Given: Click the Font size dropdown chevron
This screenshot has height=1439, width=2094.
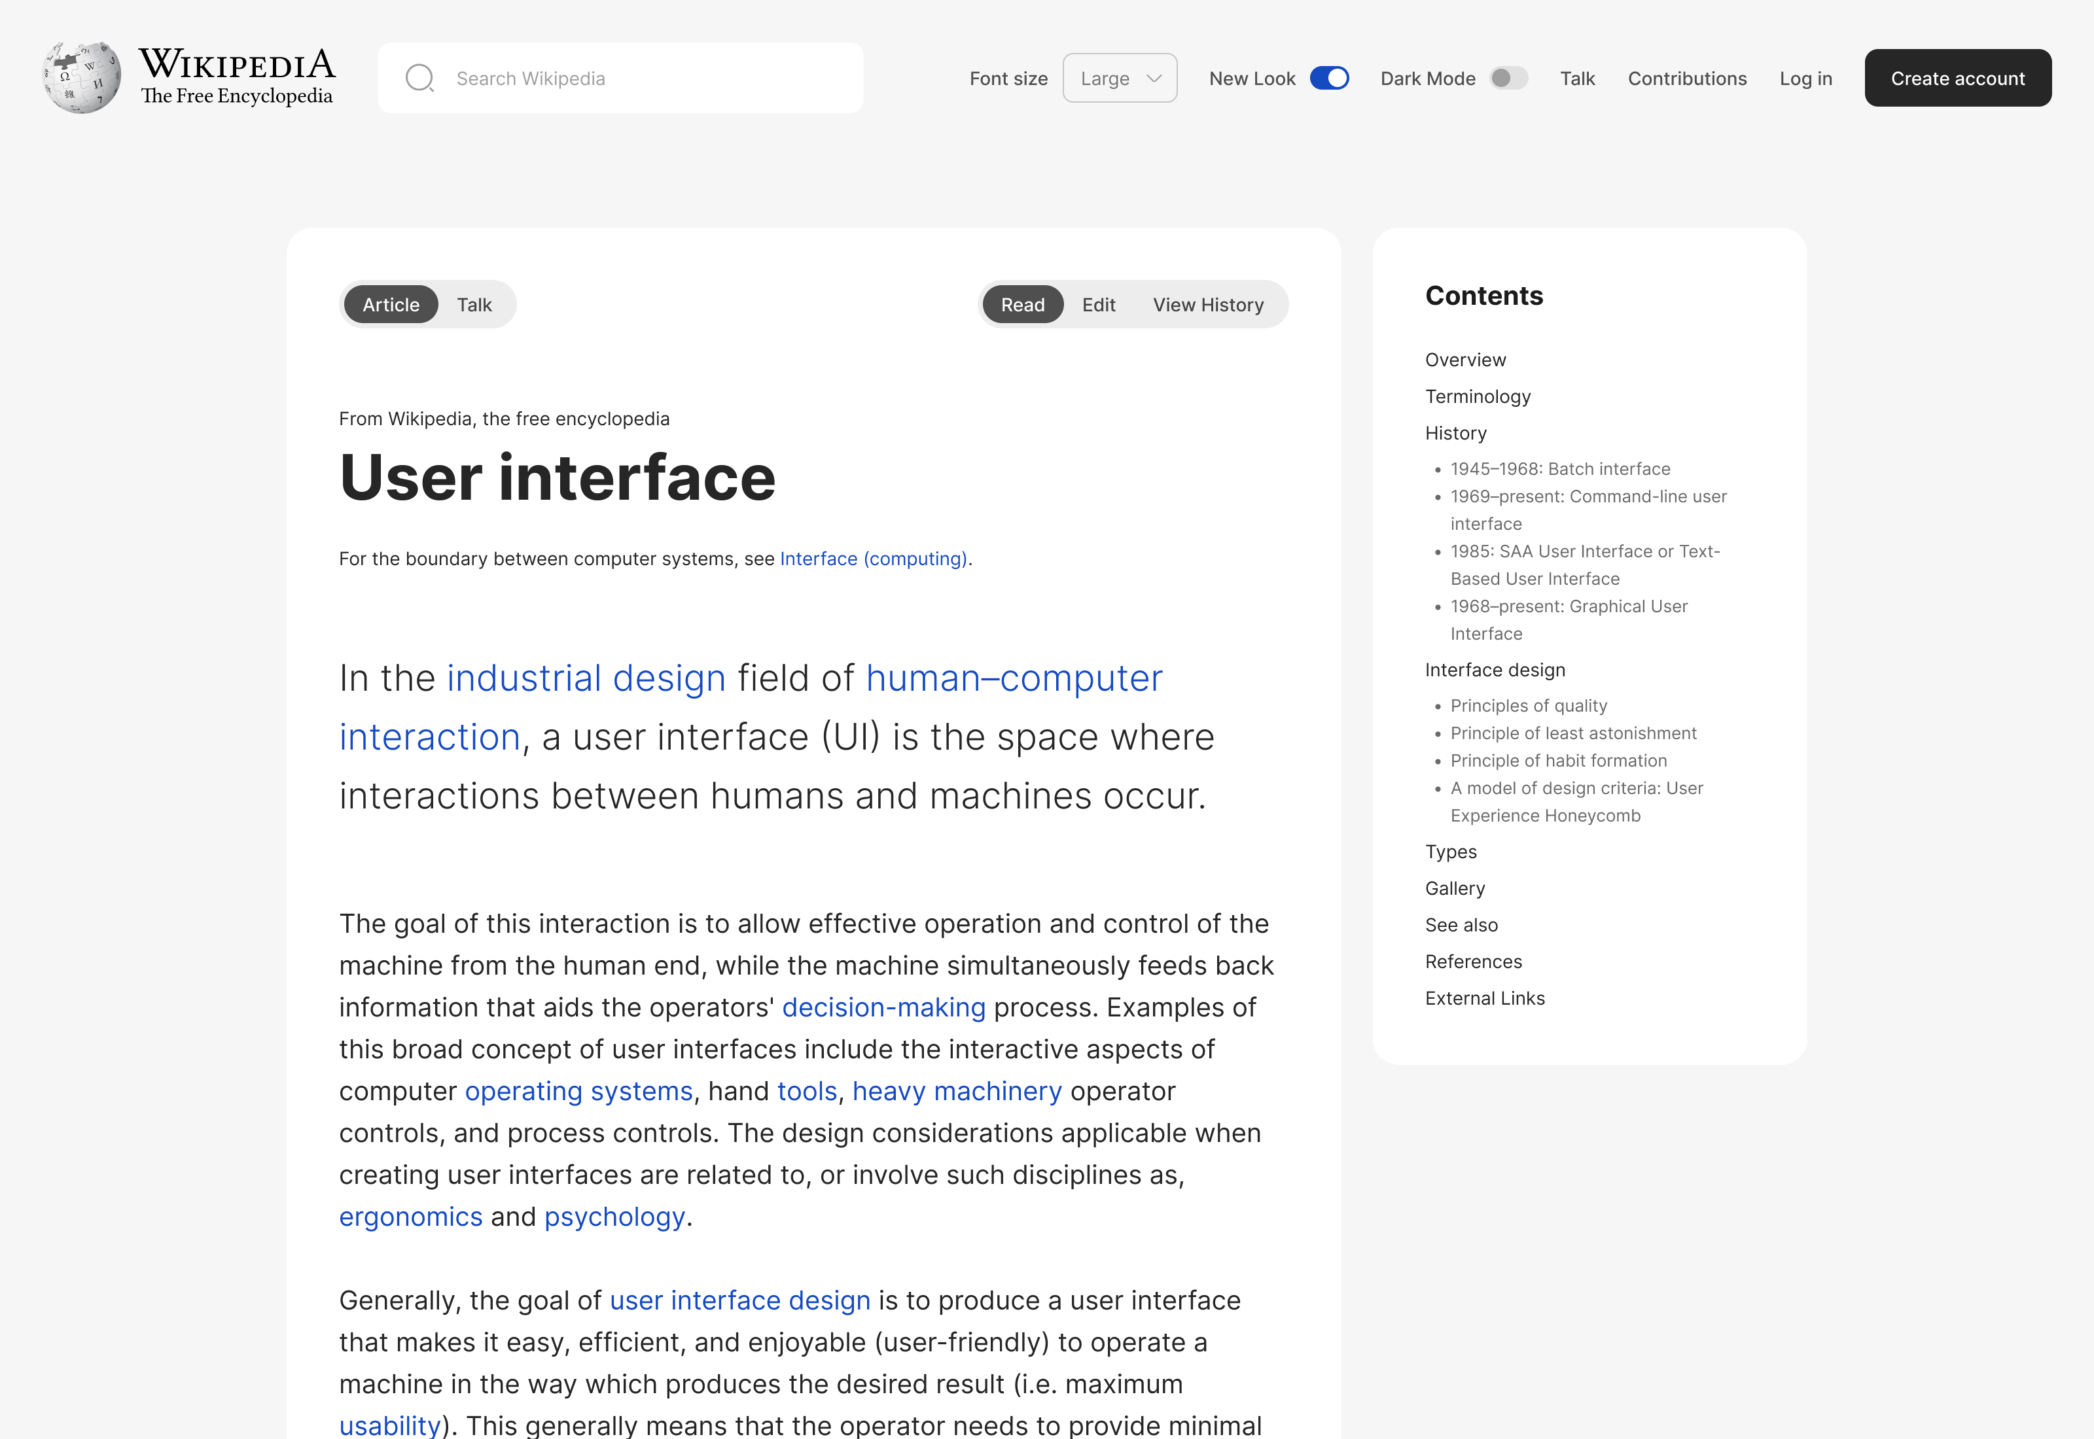Looking at the screenshot, I should tap(1154, 78).
